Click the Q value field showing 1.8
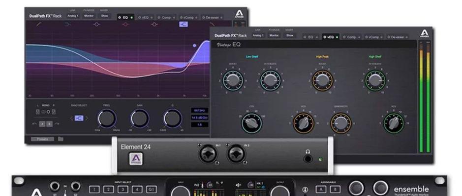 [x=199, y=124]
